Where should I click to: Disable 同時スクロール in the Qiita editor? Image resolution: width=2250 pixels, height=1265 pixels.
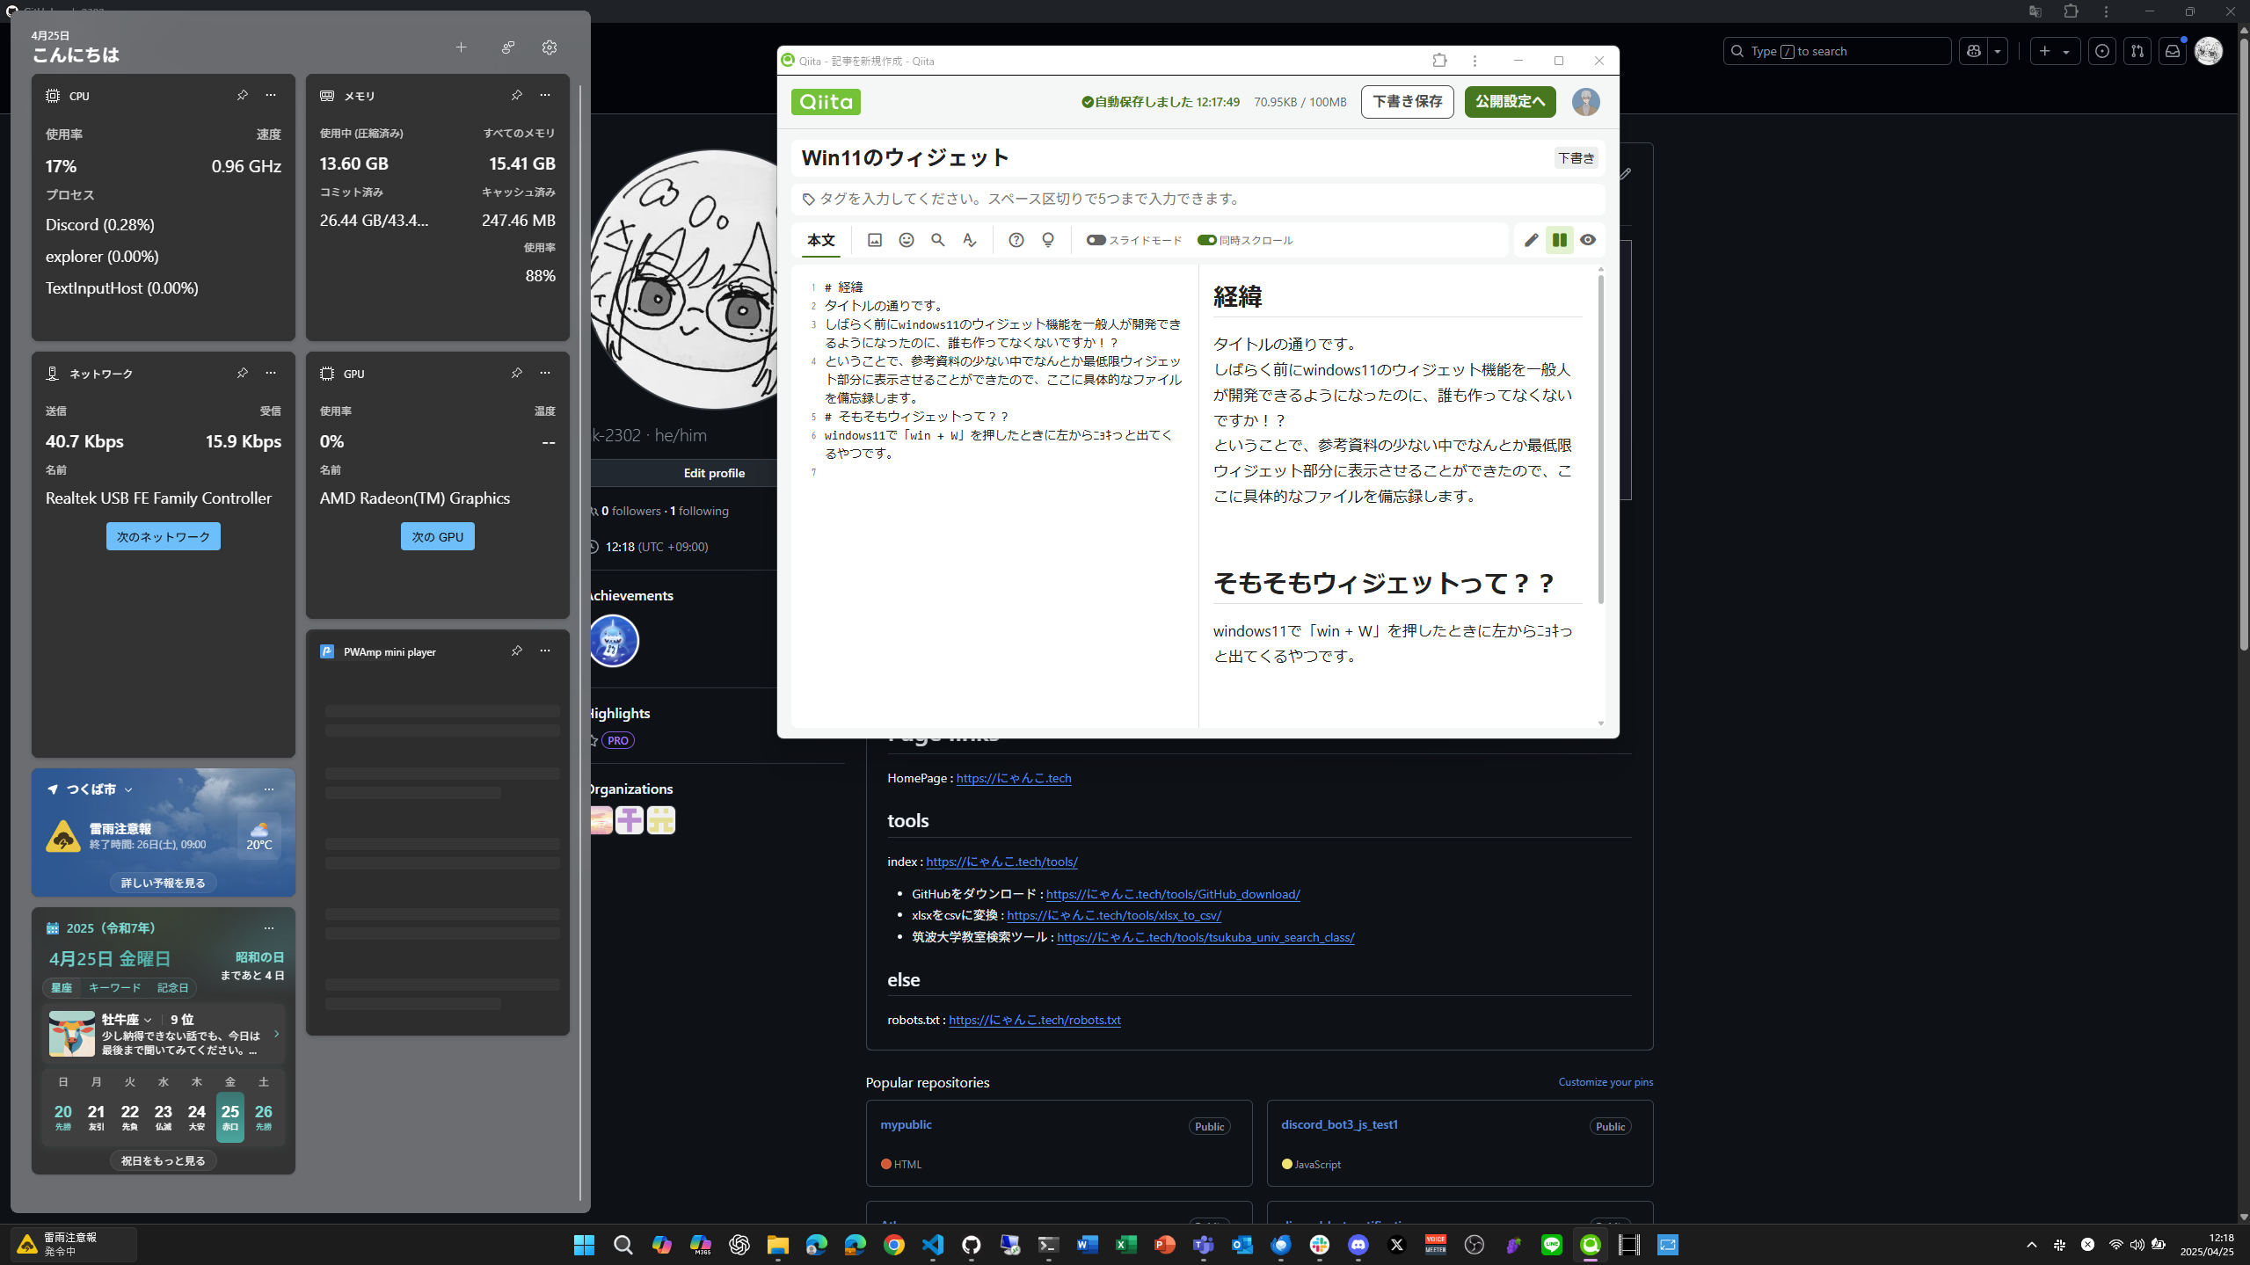(1205, 239)
